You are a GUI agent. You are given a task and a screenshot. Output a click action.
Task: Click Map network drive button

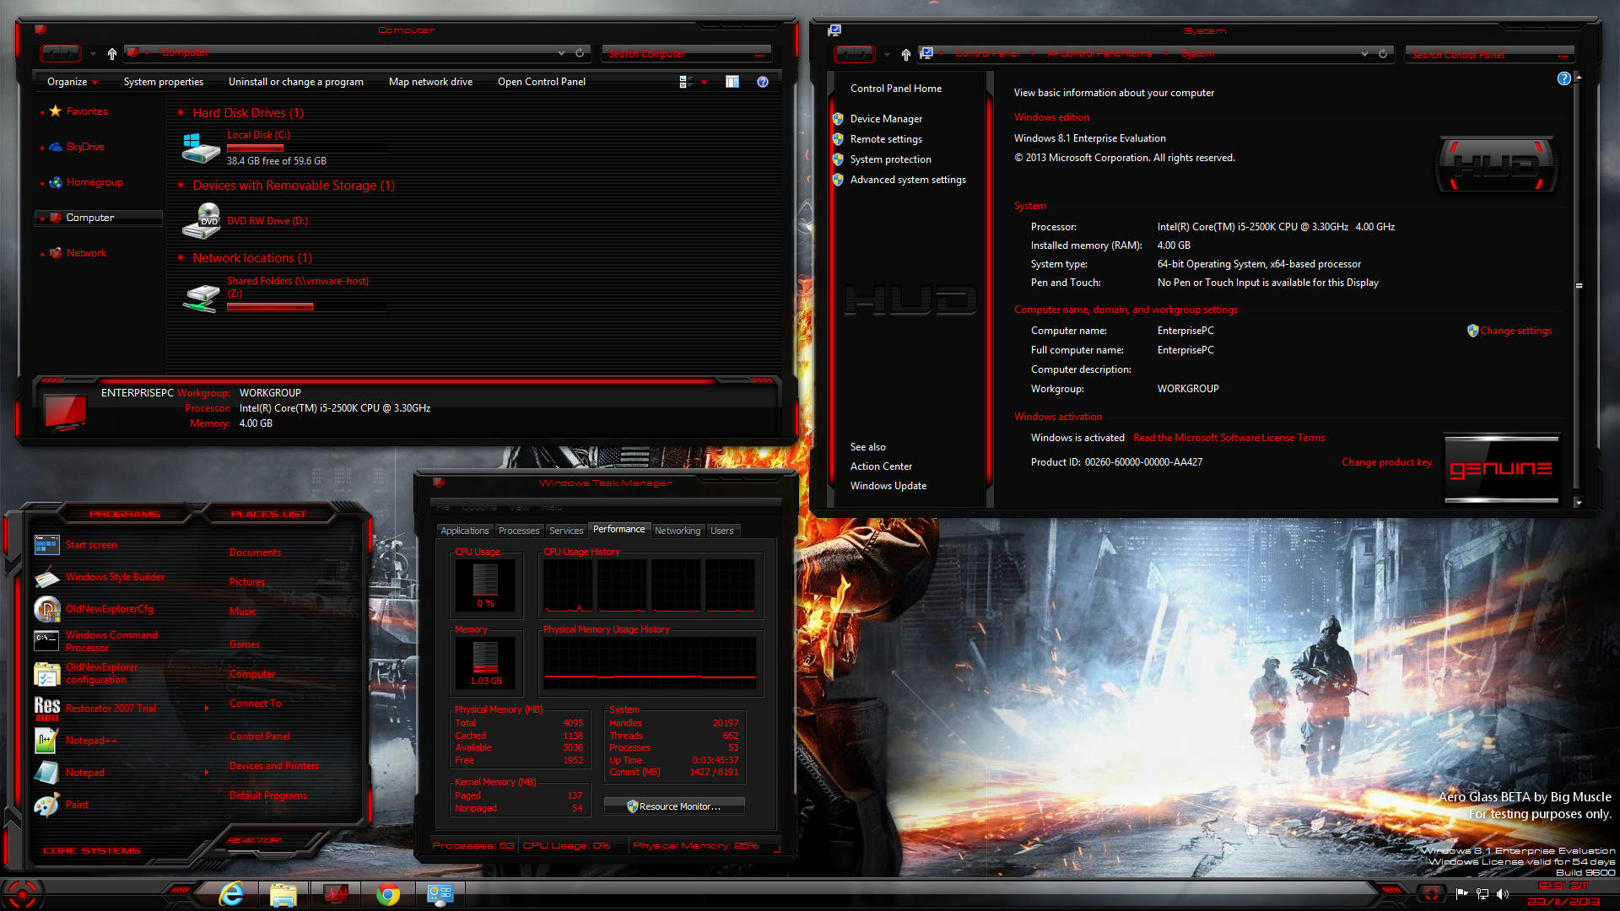pyautogui.click(x=430, y=82)
